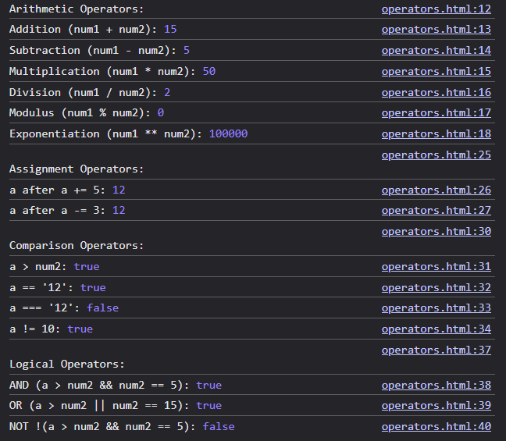
Task: Select the 'Assignment Operators:' log line
Action: 77,169
